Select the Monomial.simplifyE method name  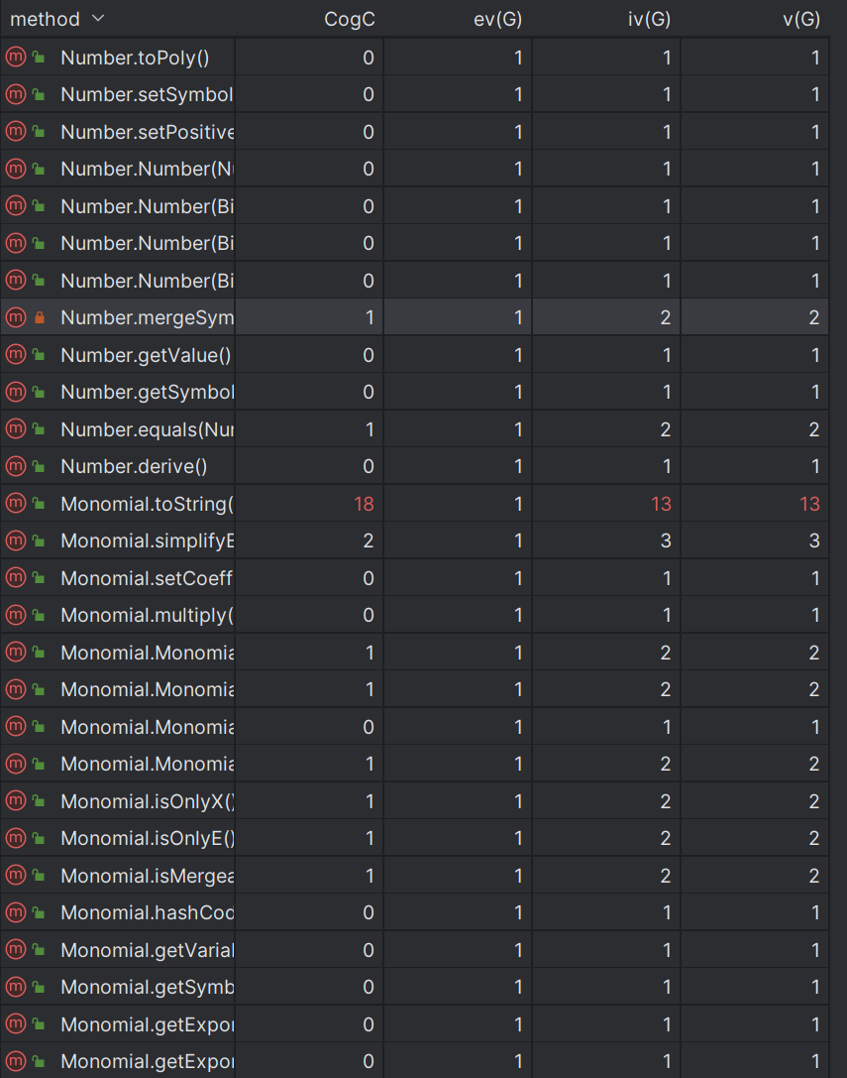coord(147,541)
